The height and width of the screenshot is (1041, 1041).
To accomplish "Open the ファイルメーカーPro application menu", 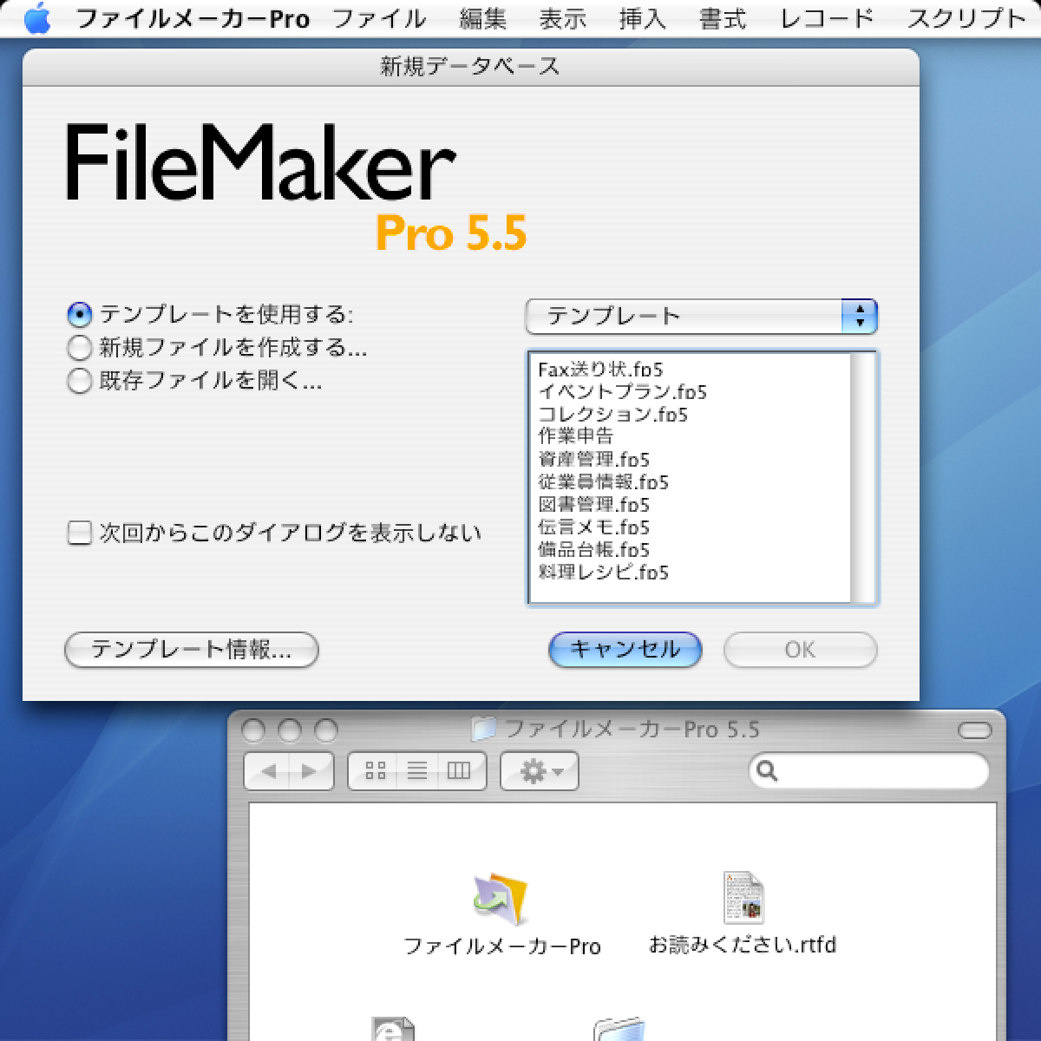I will point(193,19).
